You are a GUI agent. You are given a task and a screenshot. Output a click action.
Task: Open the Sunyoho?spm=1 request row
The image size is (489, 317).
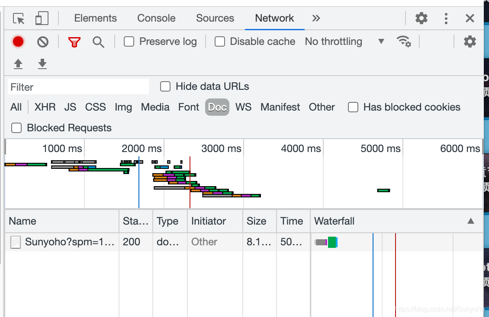point(244,242)
